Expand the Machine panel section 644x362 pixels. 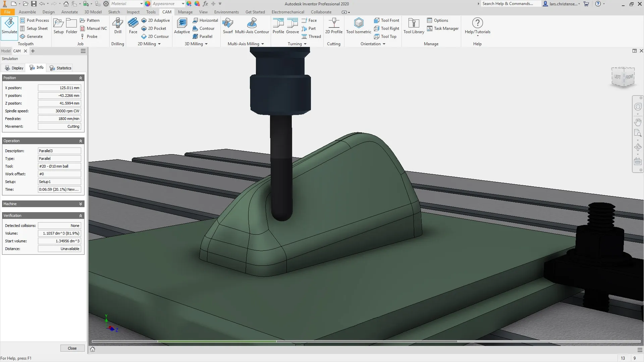[80, 204]
